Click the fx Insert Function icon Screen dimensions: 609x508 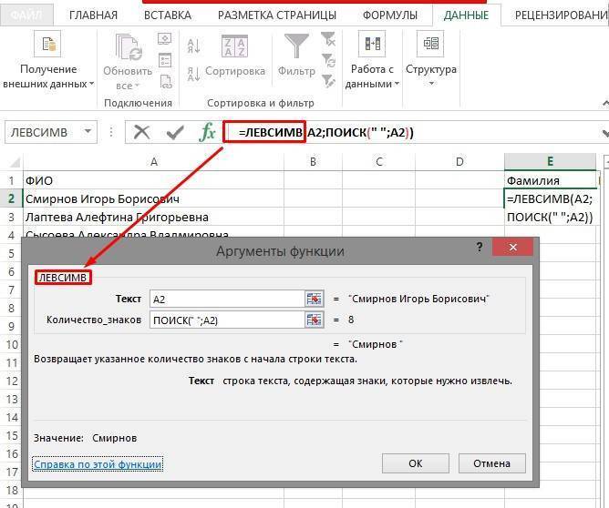(207, 132)
